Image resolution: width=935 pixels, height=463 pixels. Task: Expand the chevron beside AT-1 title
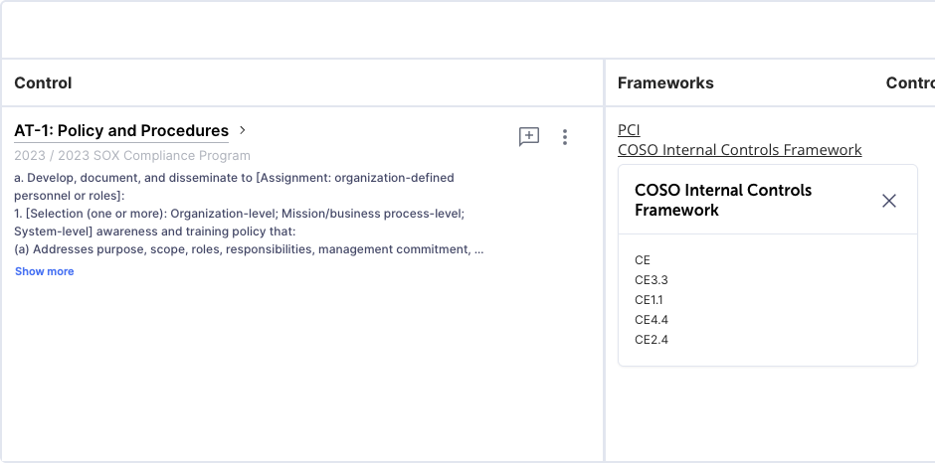coord(243,130)
